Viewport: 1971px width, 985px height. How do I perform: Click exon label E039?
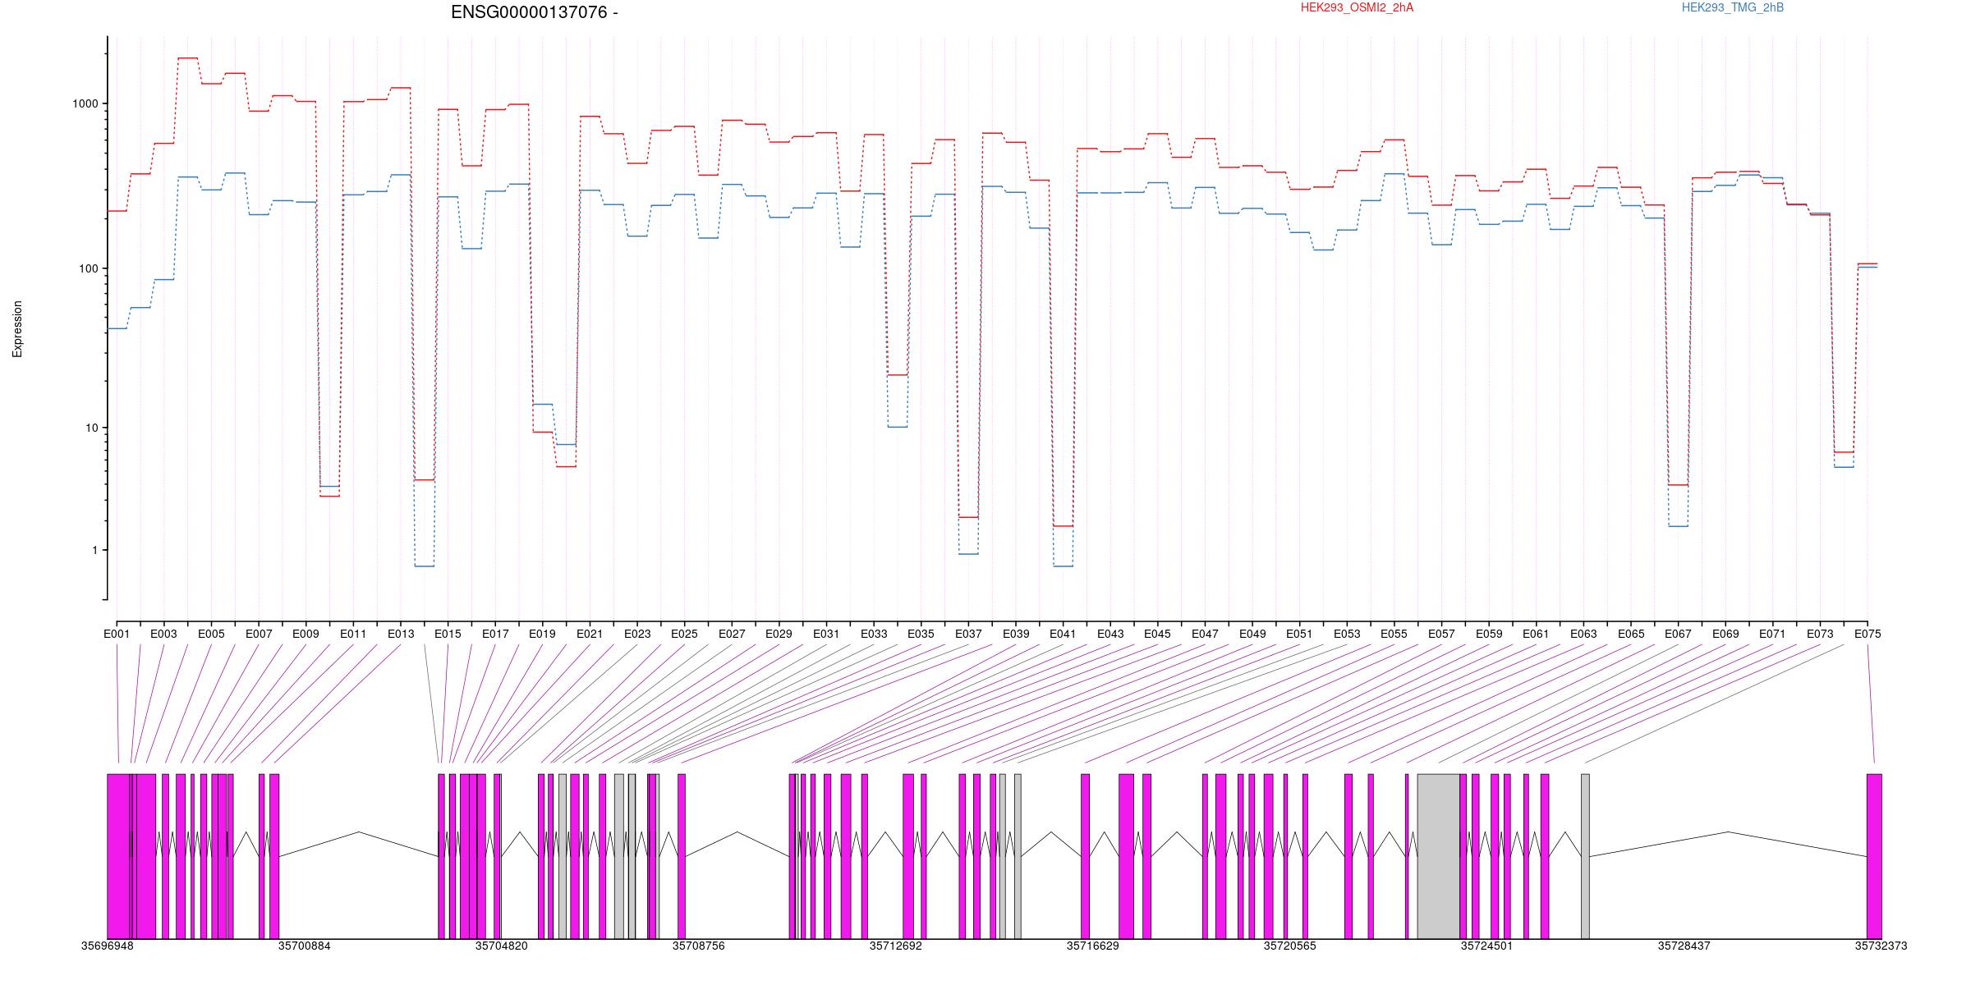1016,634
